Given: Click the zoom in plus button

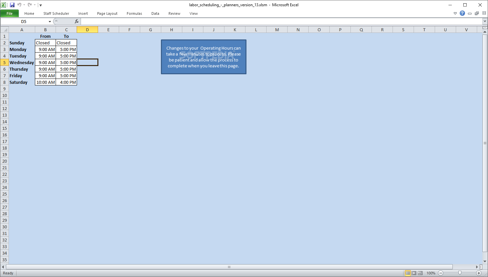Looking at the screenshot, I should pos(479,273).
